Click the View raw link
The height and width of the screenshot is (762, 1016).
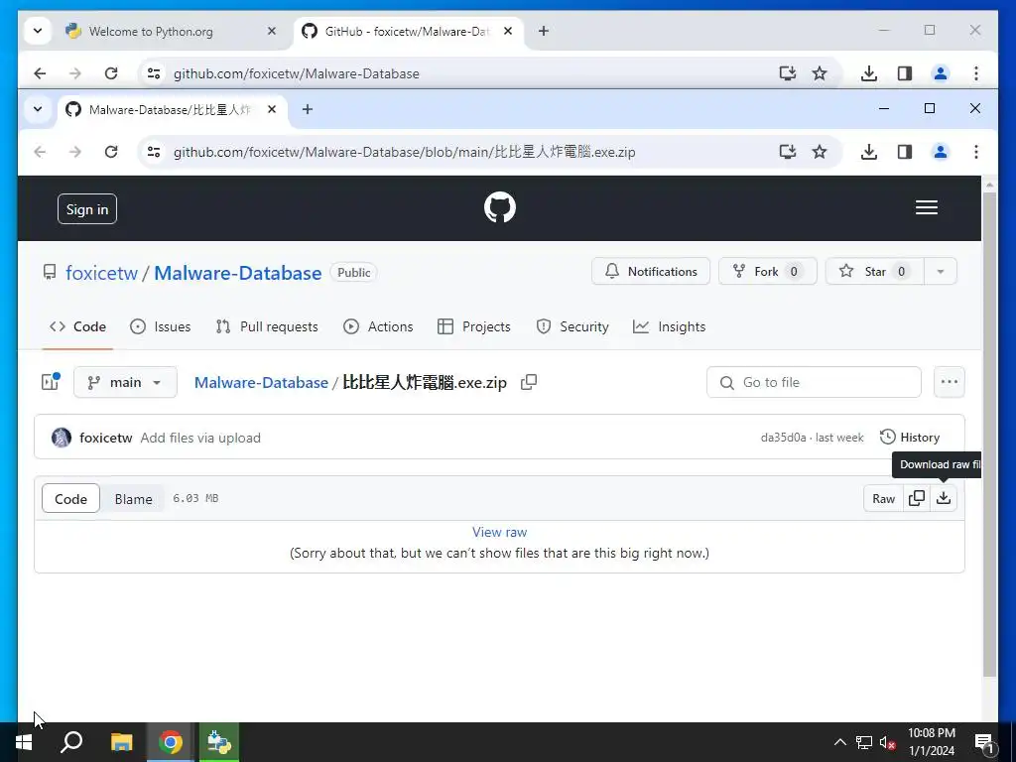[x=500, y=532]
